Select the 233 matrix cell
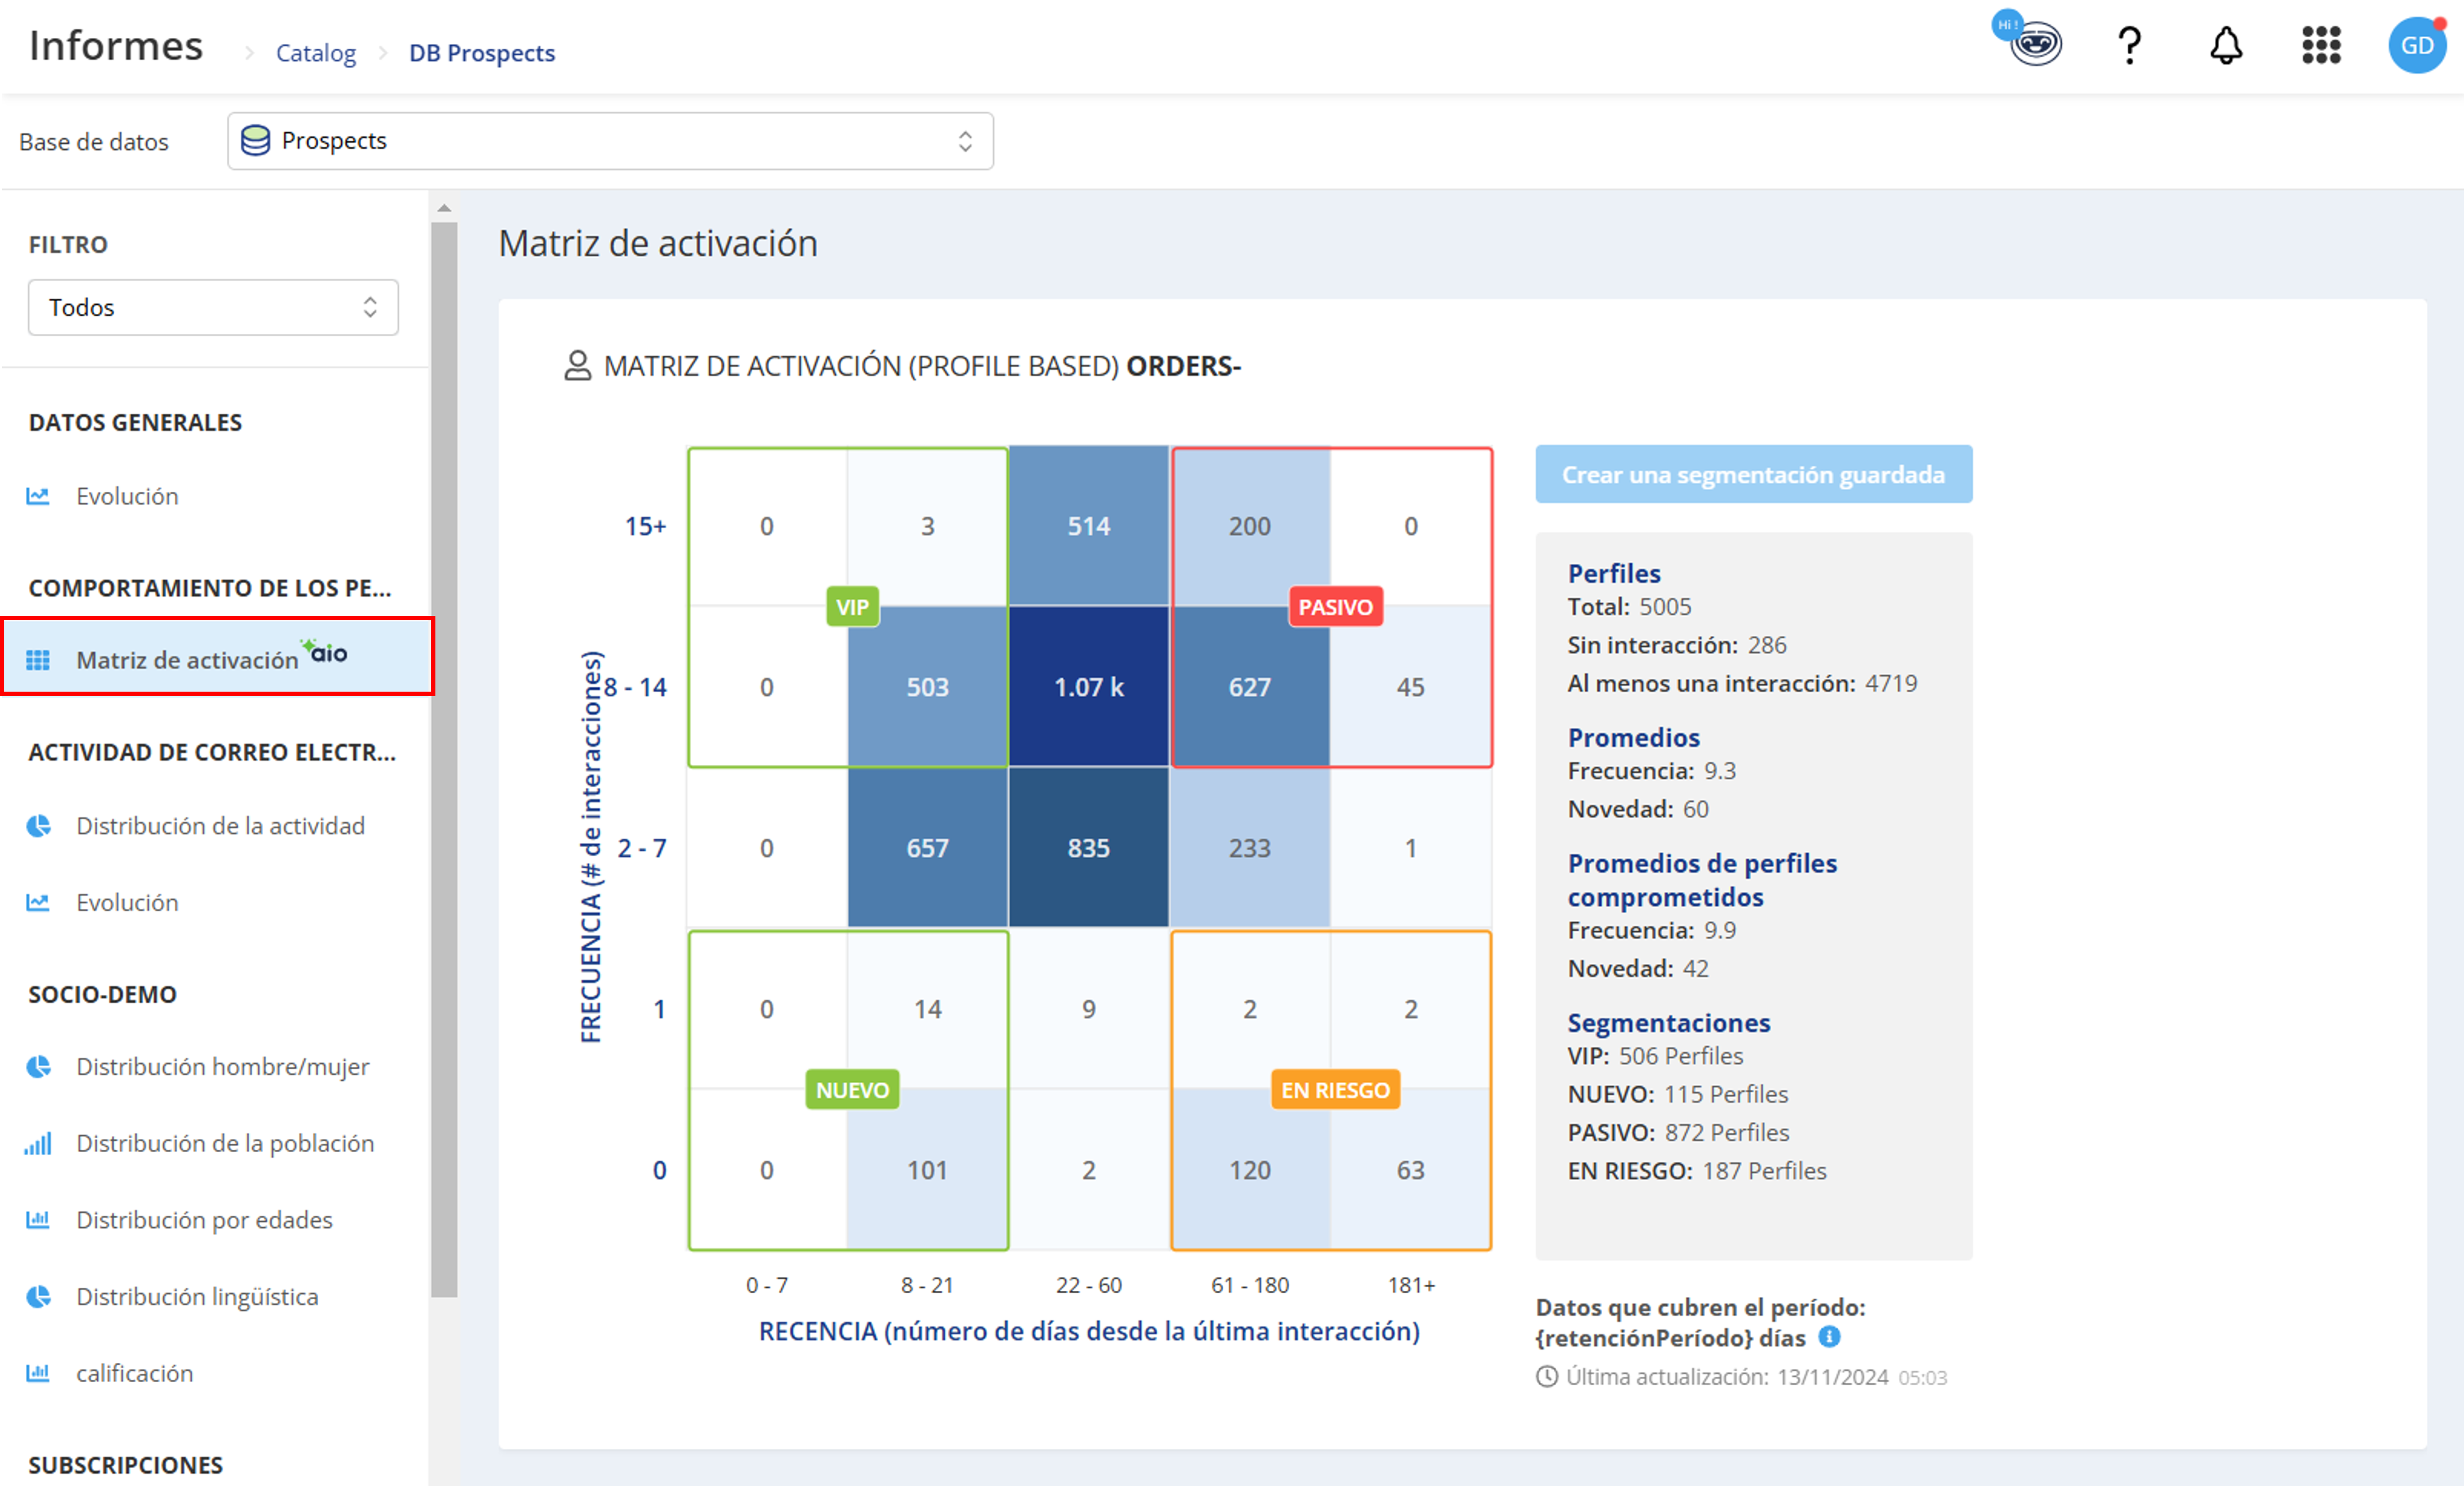The width and height of the screenshot is (2464, 1486). coord(1249,848)
